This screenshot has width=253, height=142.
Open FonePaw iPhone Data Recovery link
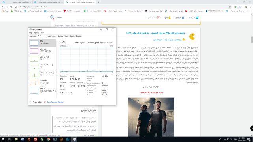tap(75, 26)
